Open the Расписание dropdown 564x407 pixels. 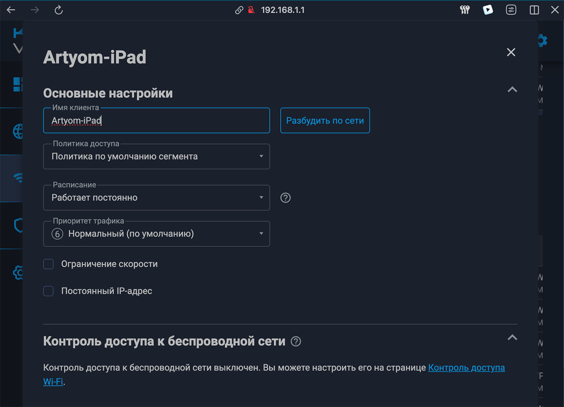click(156, 198)
